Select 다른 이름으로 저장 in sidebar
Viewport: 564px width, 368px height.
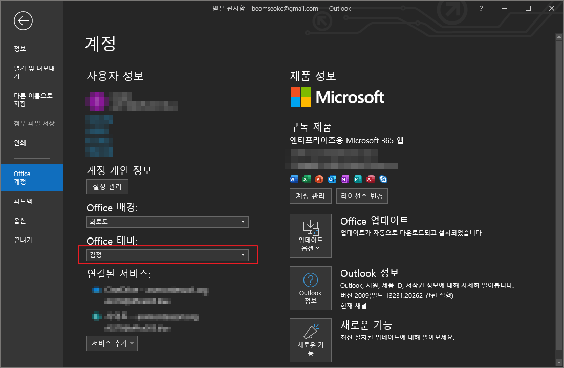click(32, 100)
